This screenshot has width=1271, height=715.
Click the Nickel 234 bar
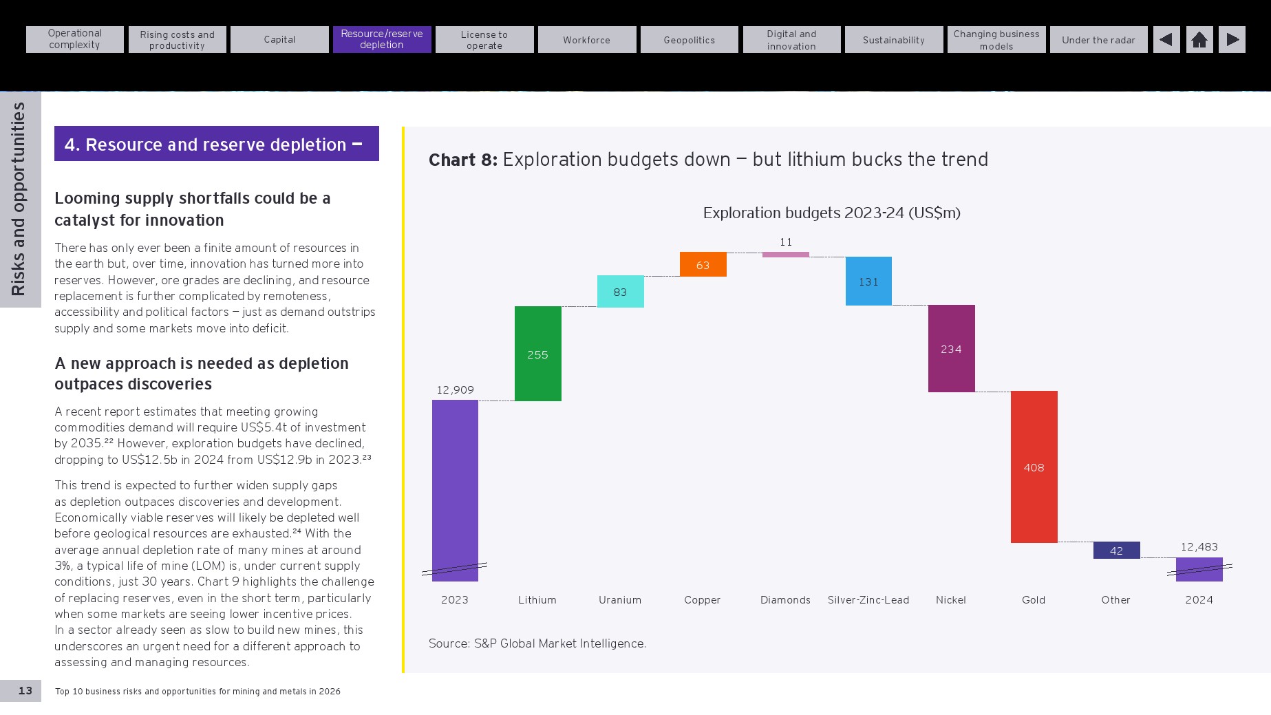[x=952, y=348]
